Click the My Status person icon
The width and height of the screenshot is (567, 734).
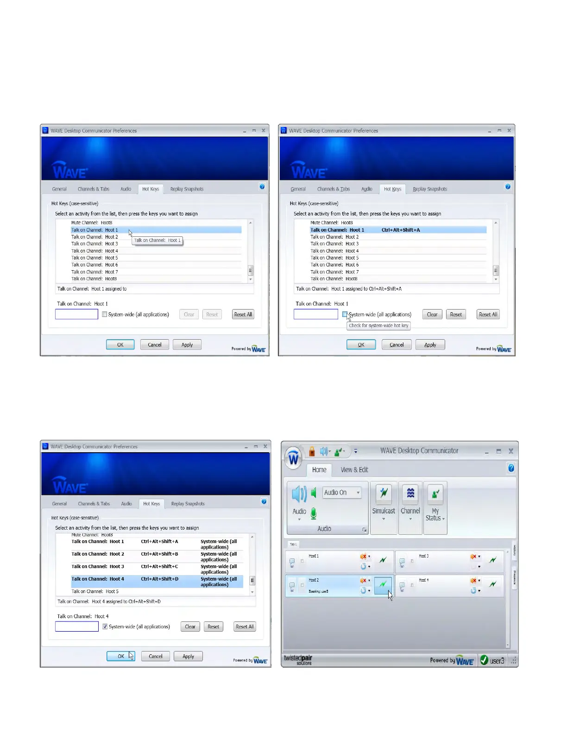click(x=435, y=494)
